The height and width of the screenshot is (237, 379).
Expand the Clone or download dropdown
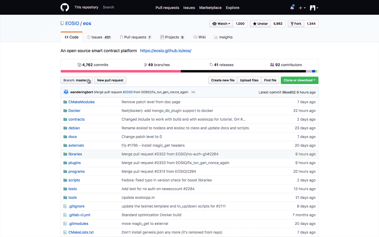pyautogui.click(x=300, y=80)
